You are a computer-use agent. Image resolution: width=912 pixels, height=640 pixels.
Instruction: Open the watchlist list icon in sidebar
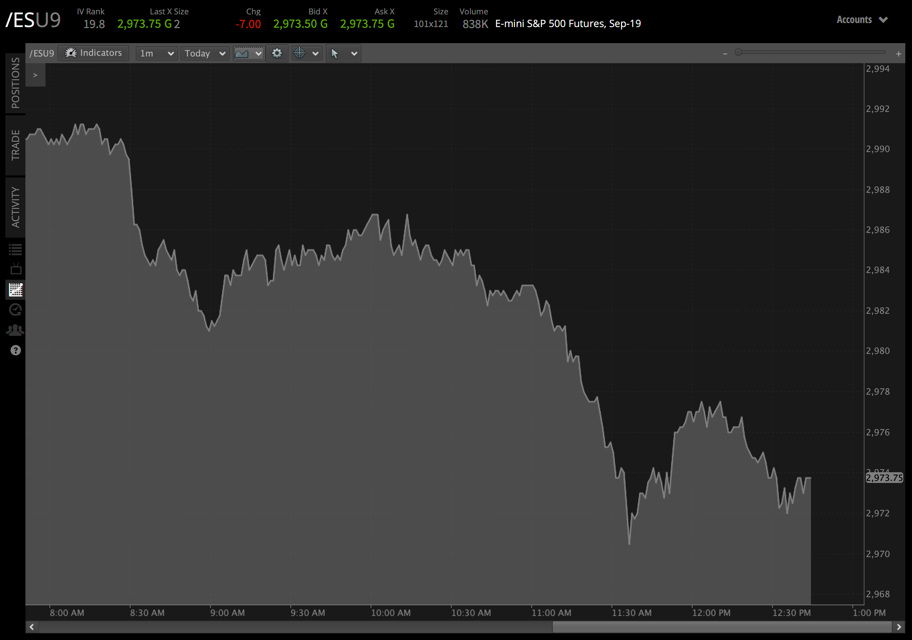tap(15, 249)
